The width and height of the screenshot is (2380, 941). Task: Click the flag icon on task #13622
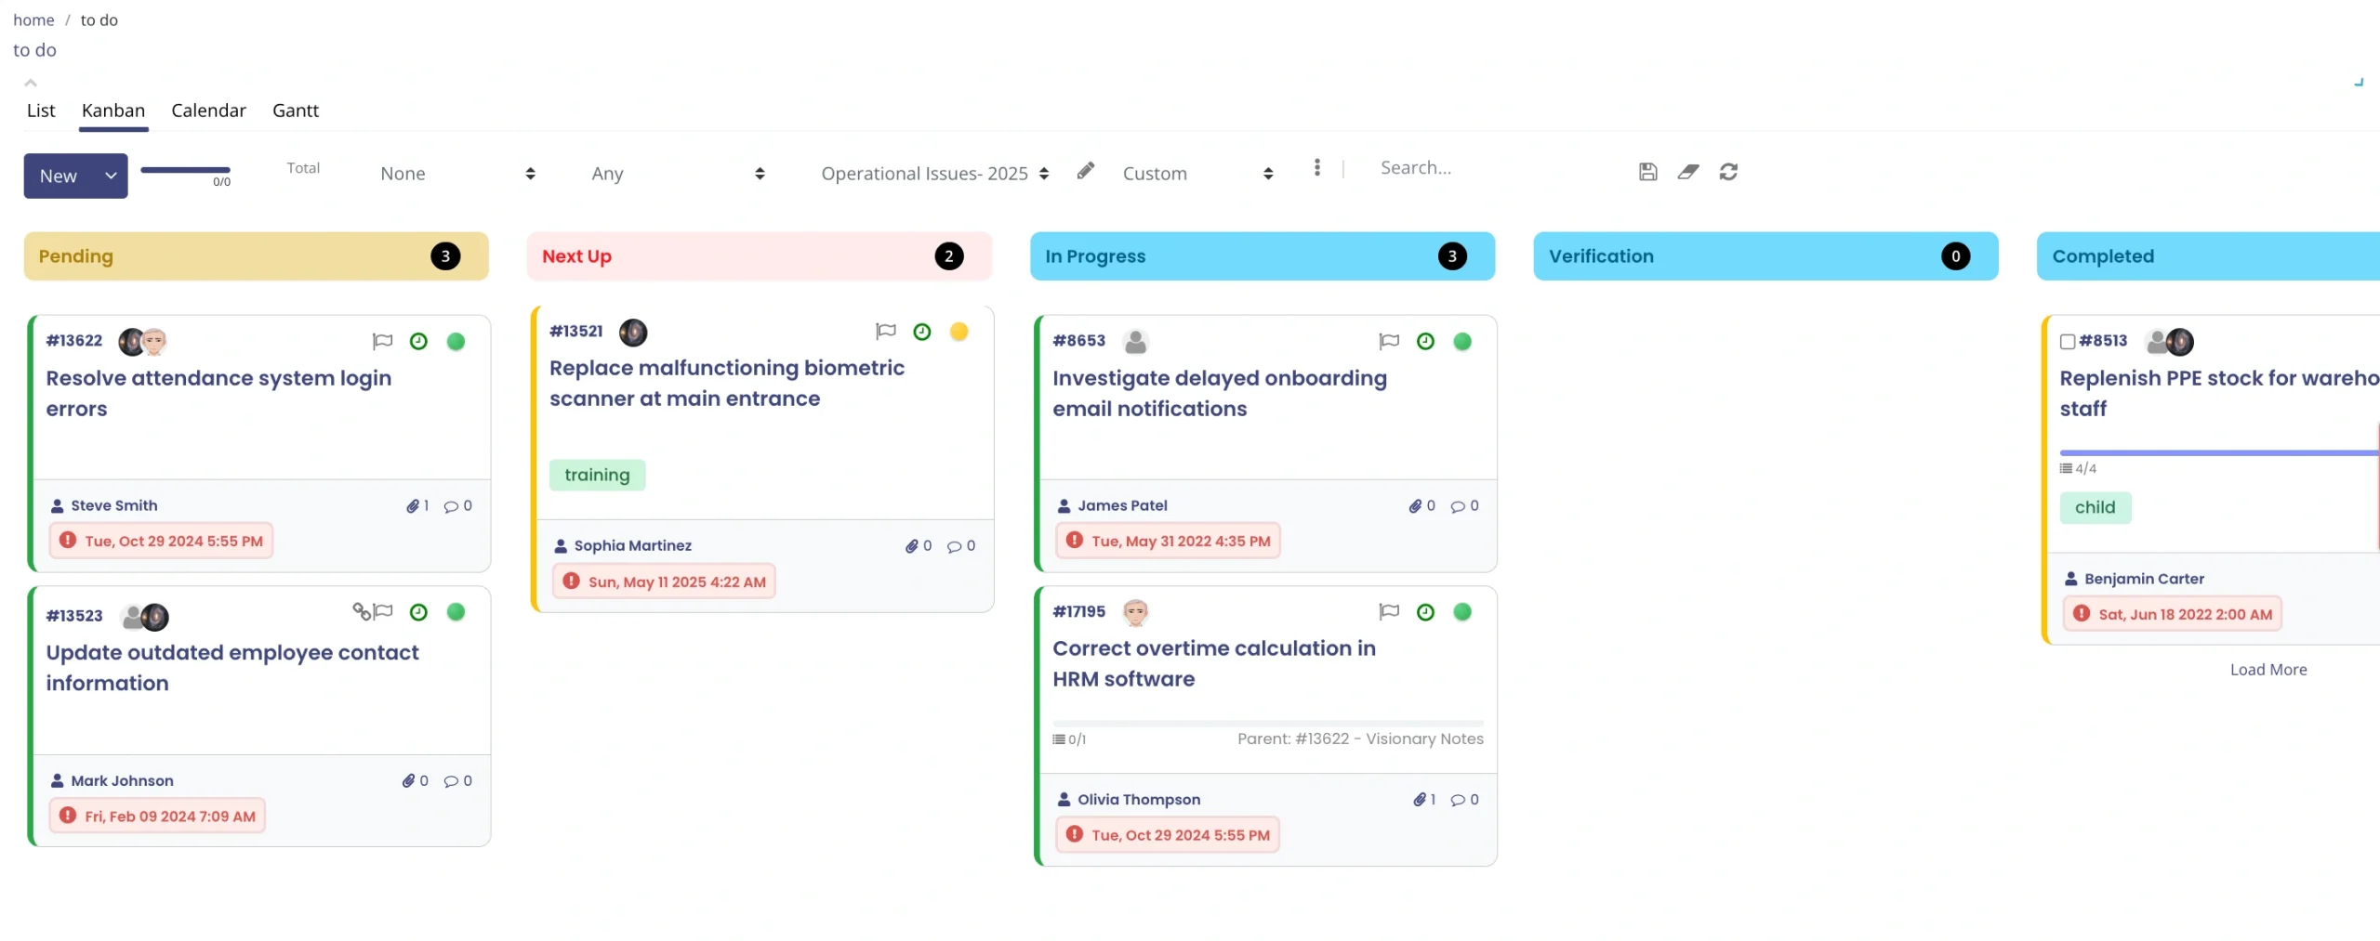click(382, 342)
